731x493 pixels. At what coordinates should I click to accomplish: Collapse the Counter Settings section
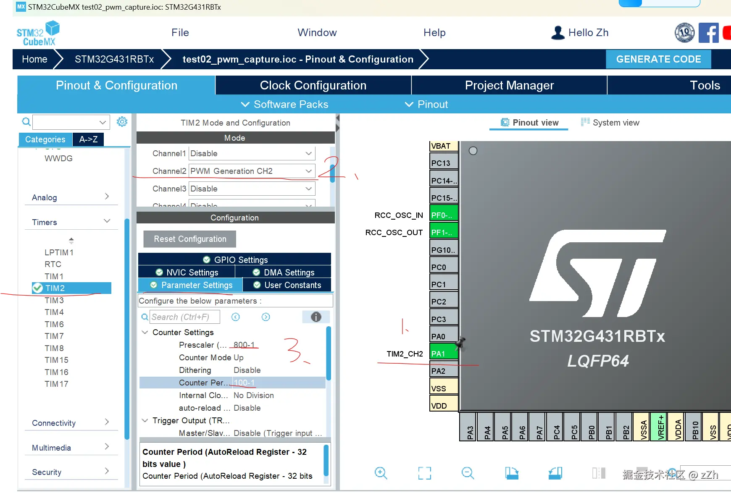(x=145, y=332)
